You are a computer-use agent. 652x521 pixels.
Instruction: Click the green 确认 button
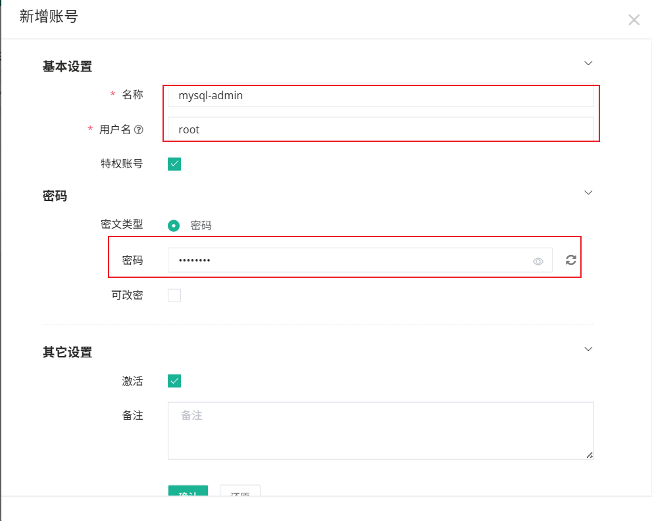(188, 491)
